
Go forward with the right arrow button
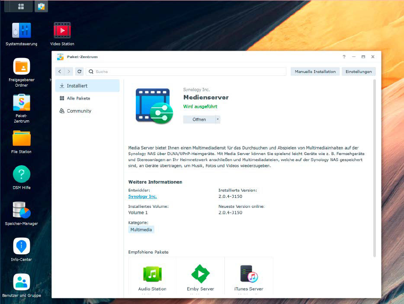[68, 71]
